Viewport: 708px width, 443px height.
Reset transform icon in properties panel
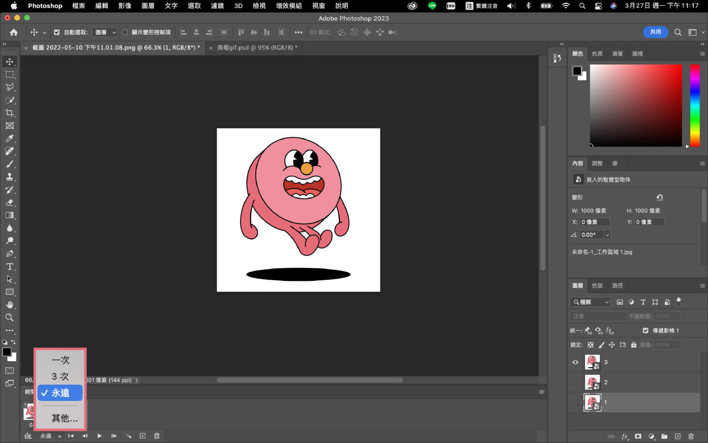[660, 198]
